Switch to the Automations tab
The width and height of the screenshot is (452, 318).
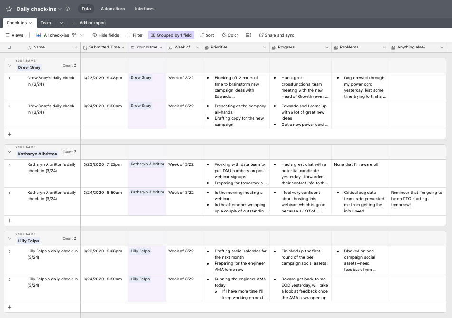point(113,9)
